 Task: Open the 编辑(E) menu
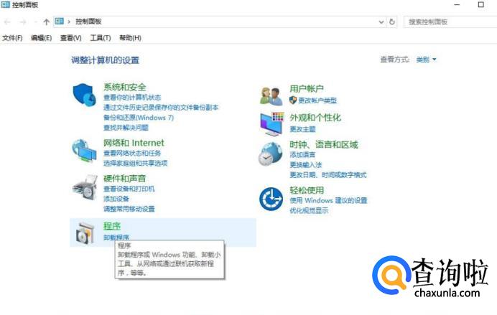[x=41, y=38]
